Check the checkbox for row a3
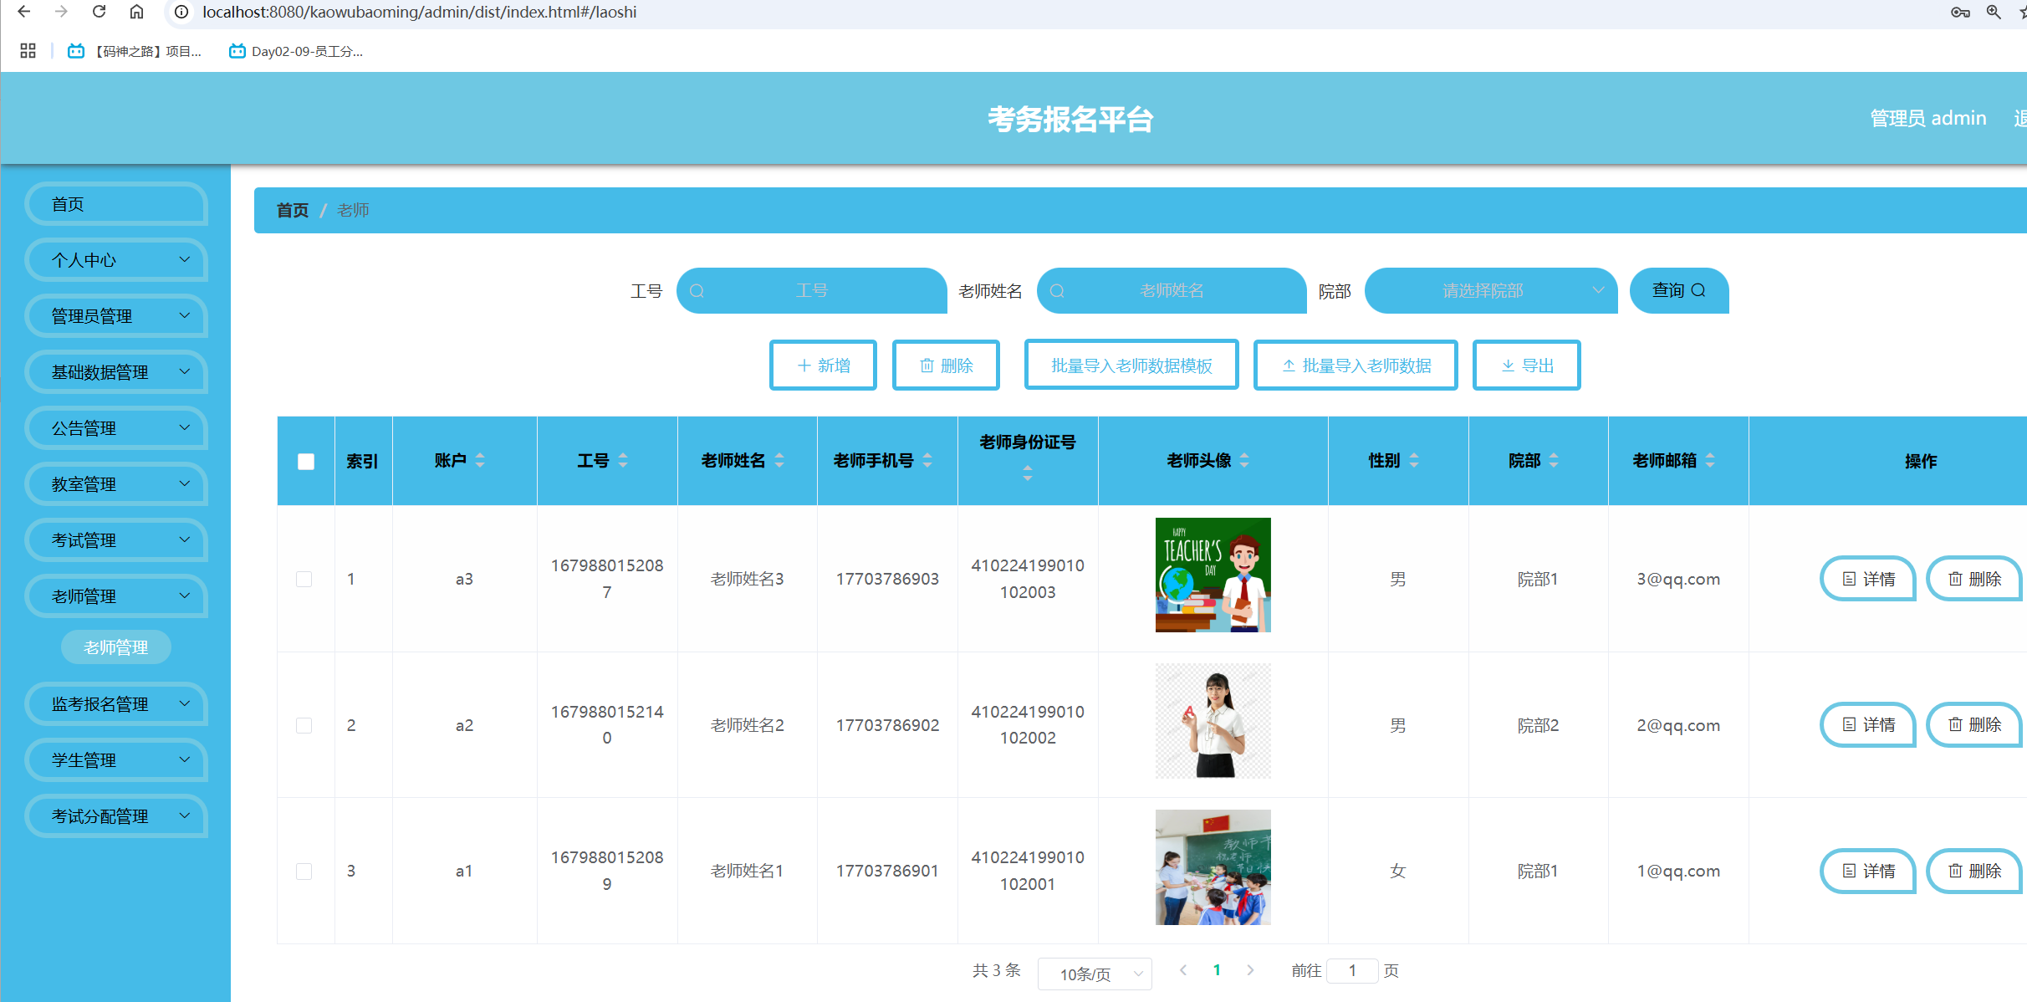2027x1002 pixels. tap(304, 579)
